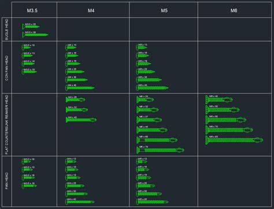The width and height of the screenshot is (274, 209).
Task: Click the M3.5 column header
Action: point(32,10)
